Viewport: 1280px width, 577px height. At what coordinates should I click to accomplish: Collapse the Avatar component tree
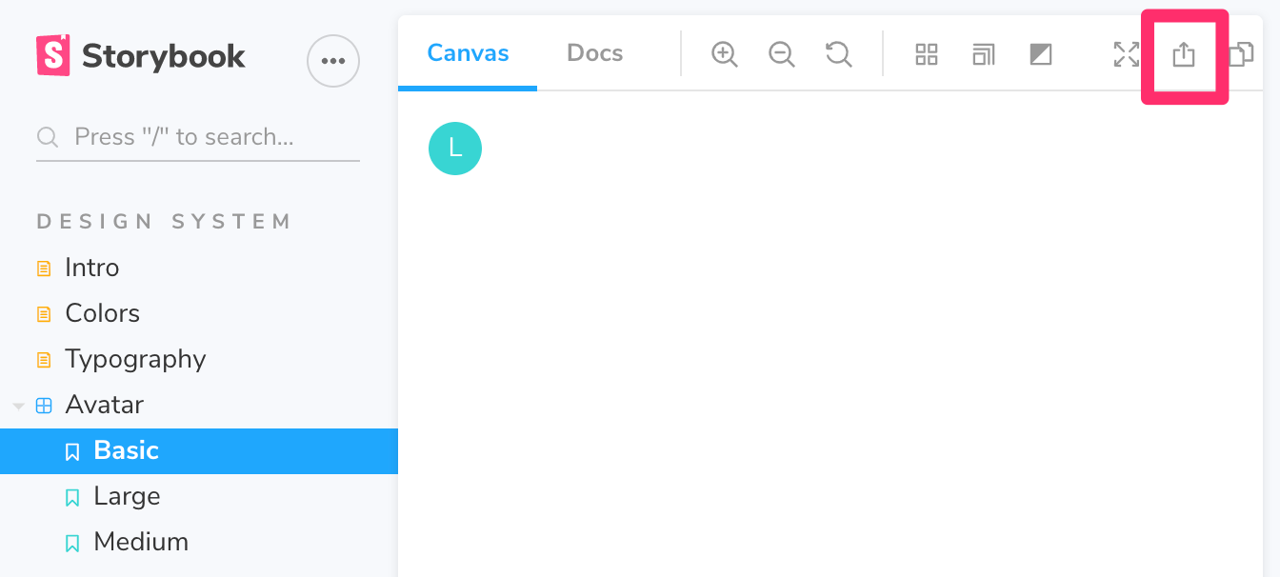[18, 405]
